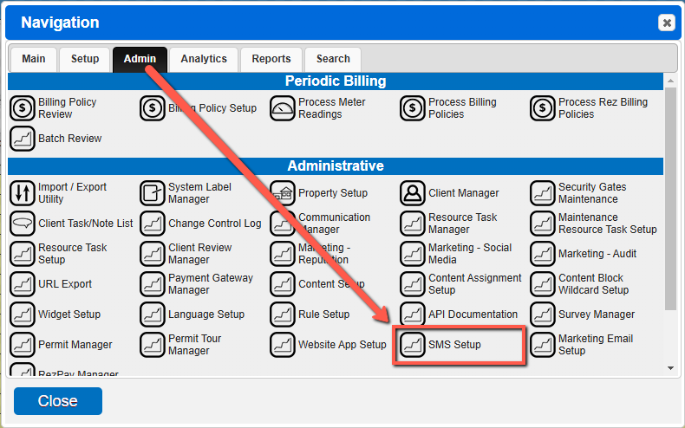Open Content Assignment Setup icon
685x428 pixels.
point(413,284)
